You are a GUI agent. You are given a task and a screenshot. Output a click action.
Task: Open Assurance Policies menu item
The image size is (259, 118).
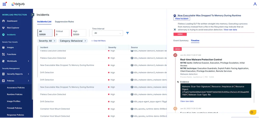pyautogui.click(x=16, y=88)
